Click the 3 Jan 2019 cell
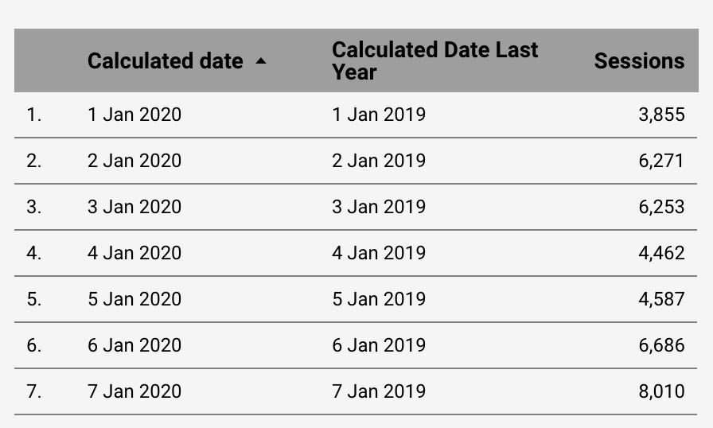 pyautogui.click(x=379, y=207)
